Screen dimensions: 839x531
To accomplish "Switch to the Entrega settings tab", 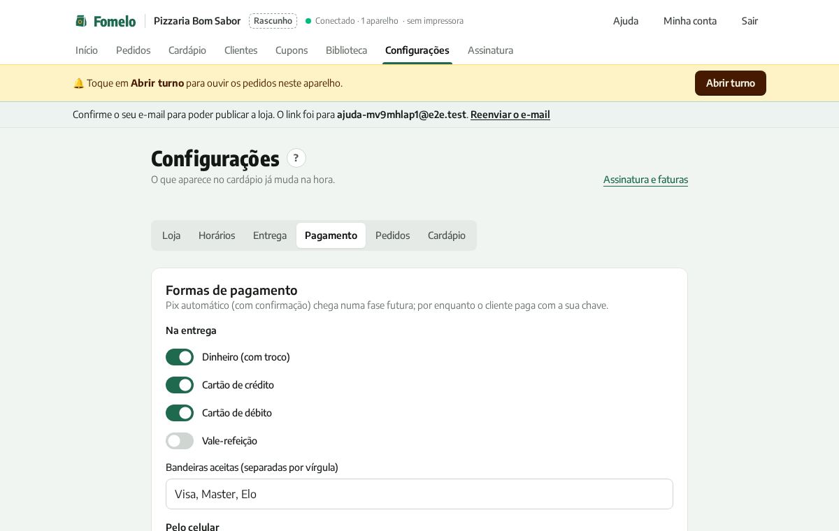I will pyautogui.click(x=270, y=235).
